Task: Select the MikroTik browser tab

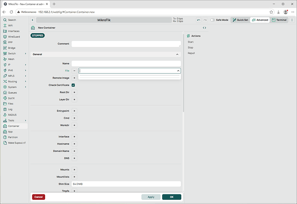Action: 26,4
